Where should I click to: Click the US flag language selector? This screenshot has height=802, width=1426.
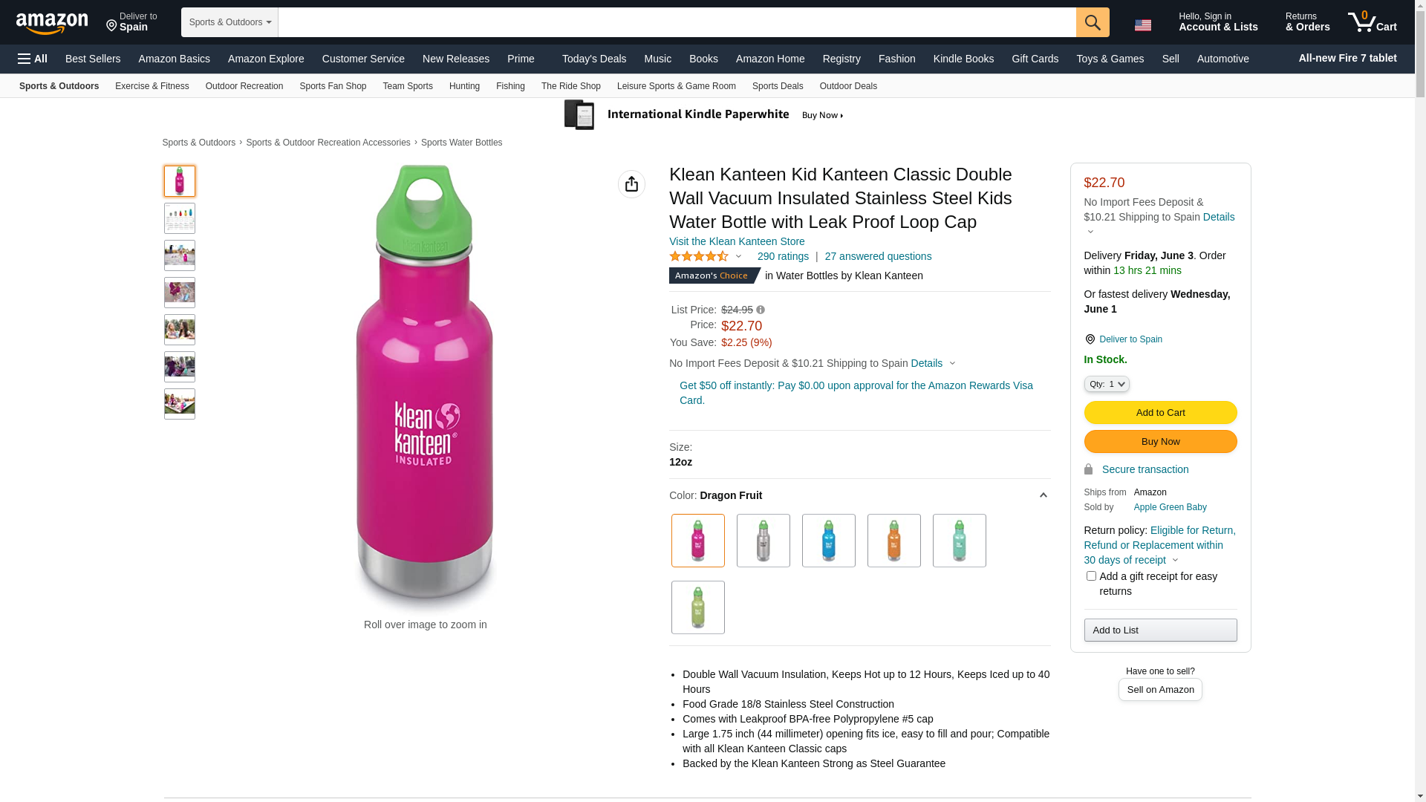coord(1142,25)
